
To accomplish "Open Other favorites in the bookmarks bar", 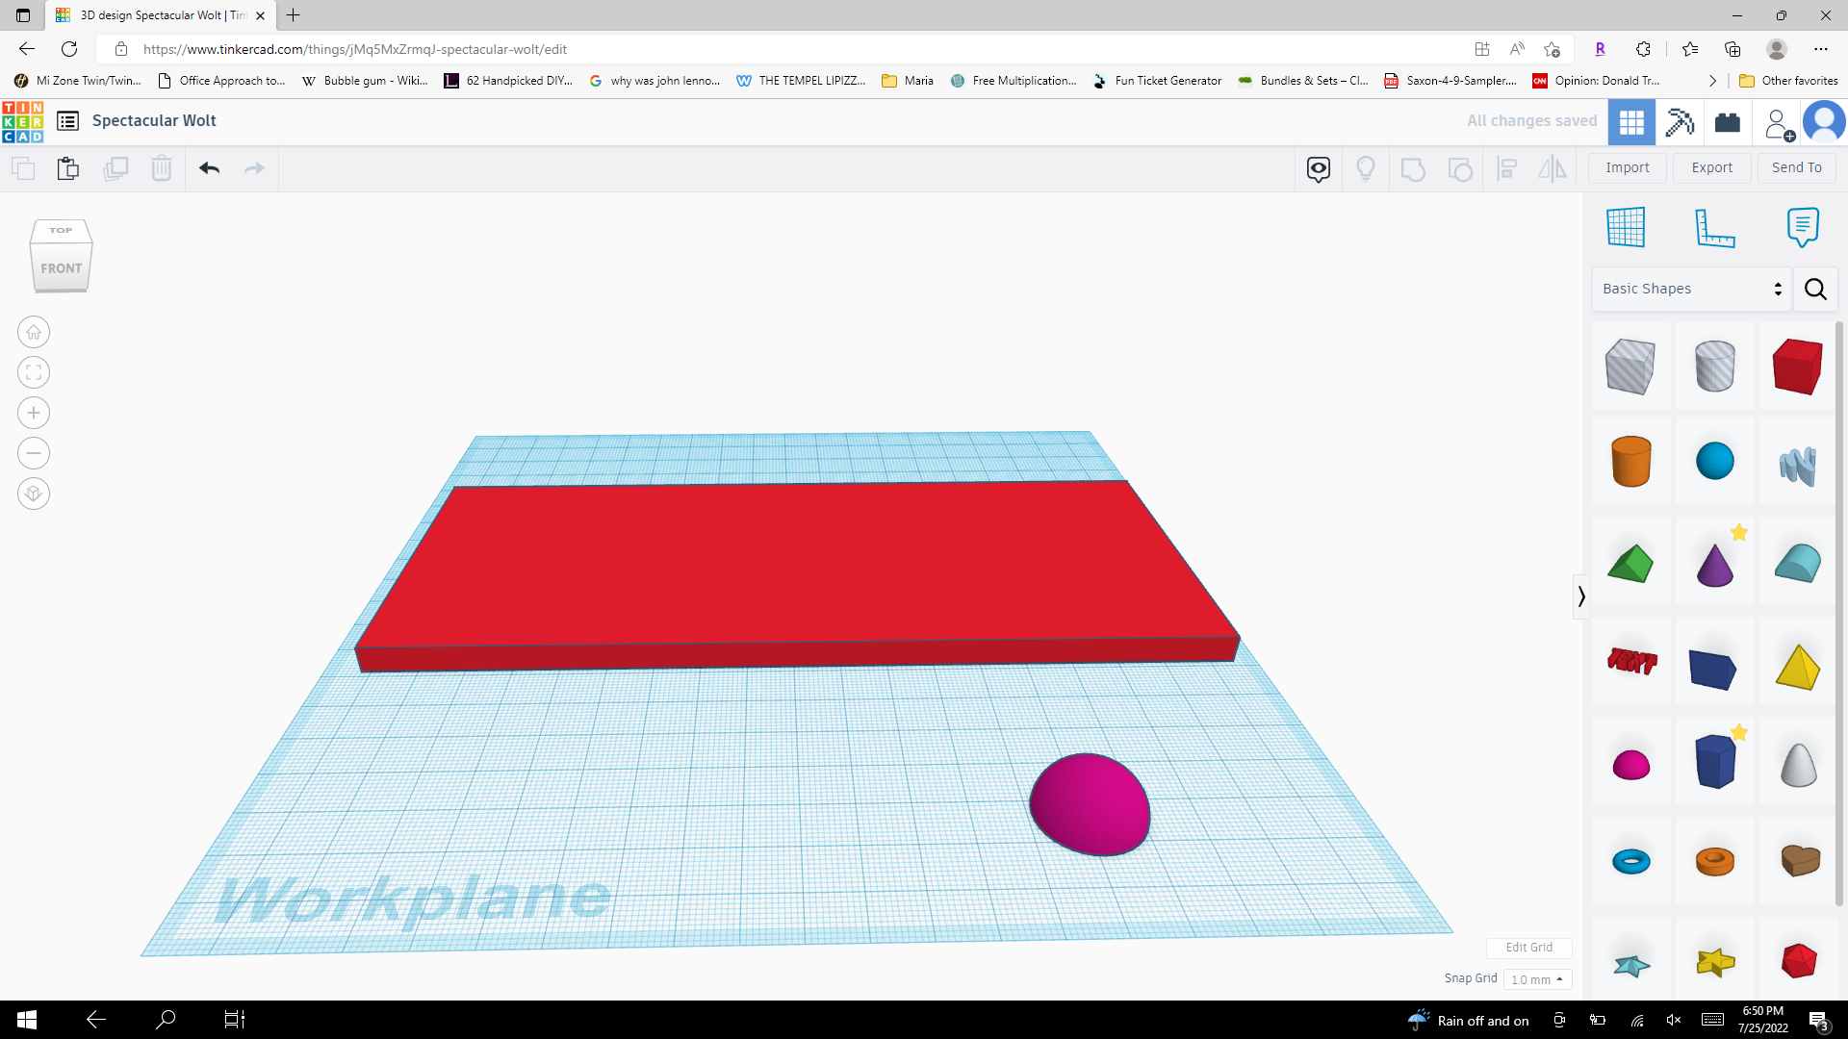I will 1788,81.
